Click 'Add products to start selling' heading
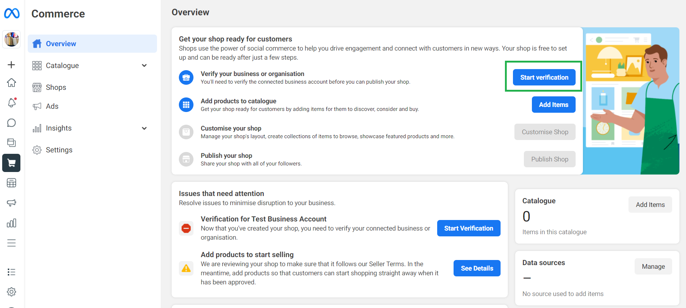 [x=247, y=255]
